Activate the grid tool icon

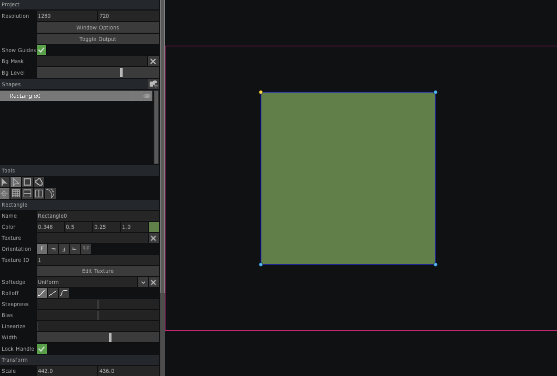[x=16, y=194]
